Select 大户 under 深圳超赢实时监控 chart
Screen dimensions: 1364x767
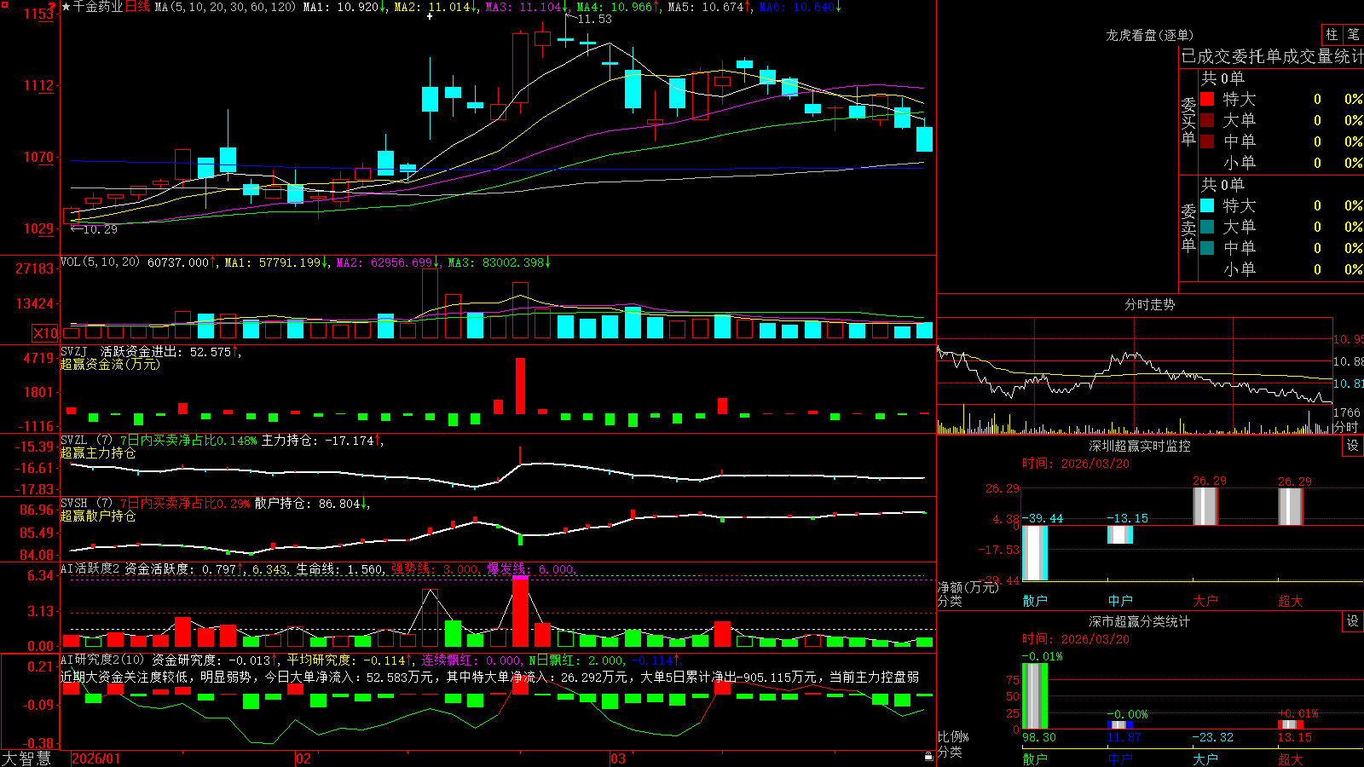(1205, 601)
